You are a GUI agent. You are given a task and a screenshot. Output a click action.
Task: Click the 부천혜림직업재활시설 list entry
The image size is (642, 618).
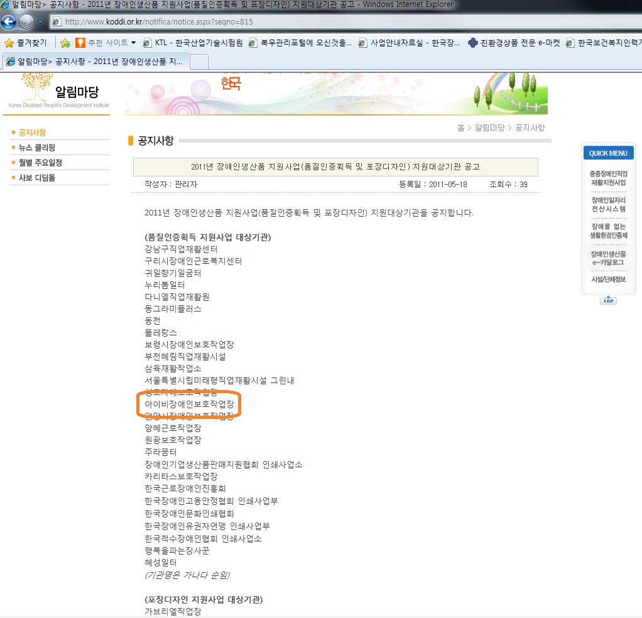click(x=185, y=357)
